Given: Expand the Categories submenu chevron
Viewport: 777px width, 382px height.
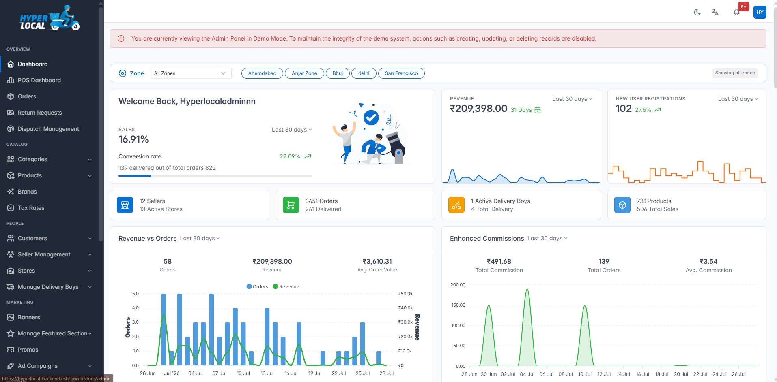Looking at the screenshot, I should pos(90,160).
